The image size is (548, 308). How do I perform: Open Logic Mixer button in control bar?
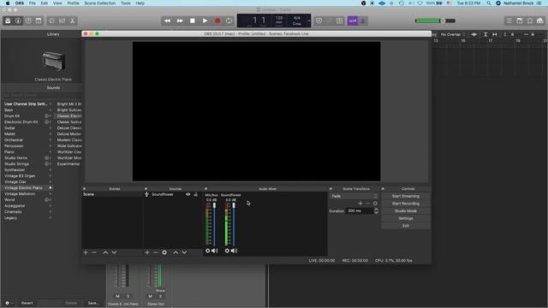pyautogui.click(x=62, y=21)
